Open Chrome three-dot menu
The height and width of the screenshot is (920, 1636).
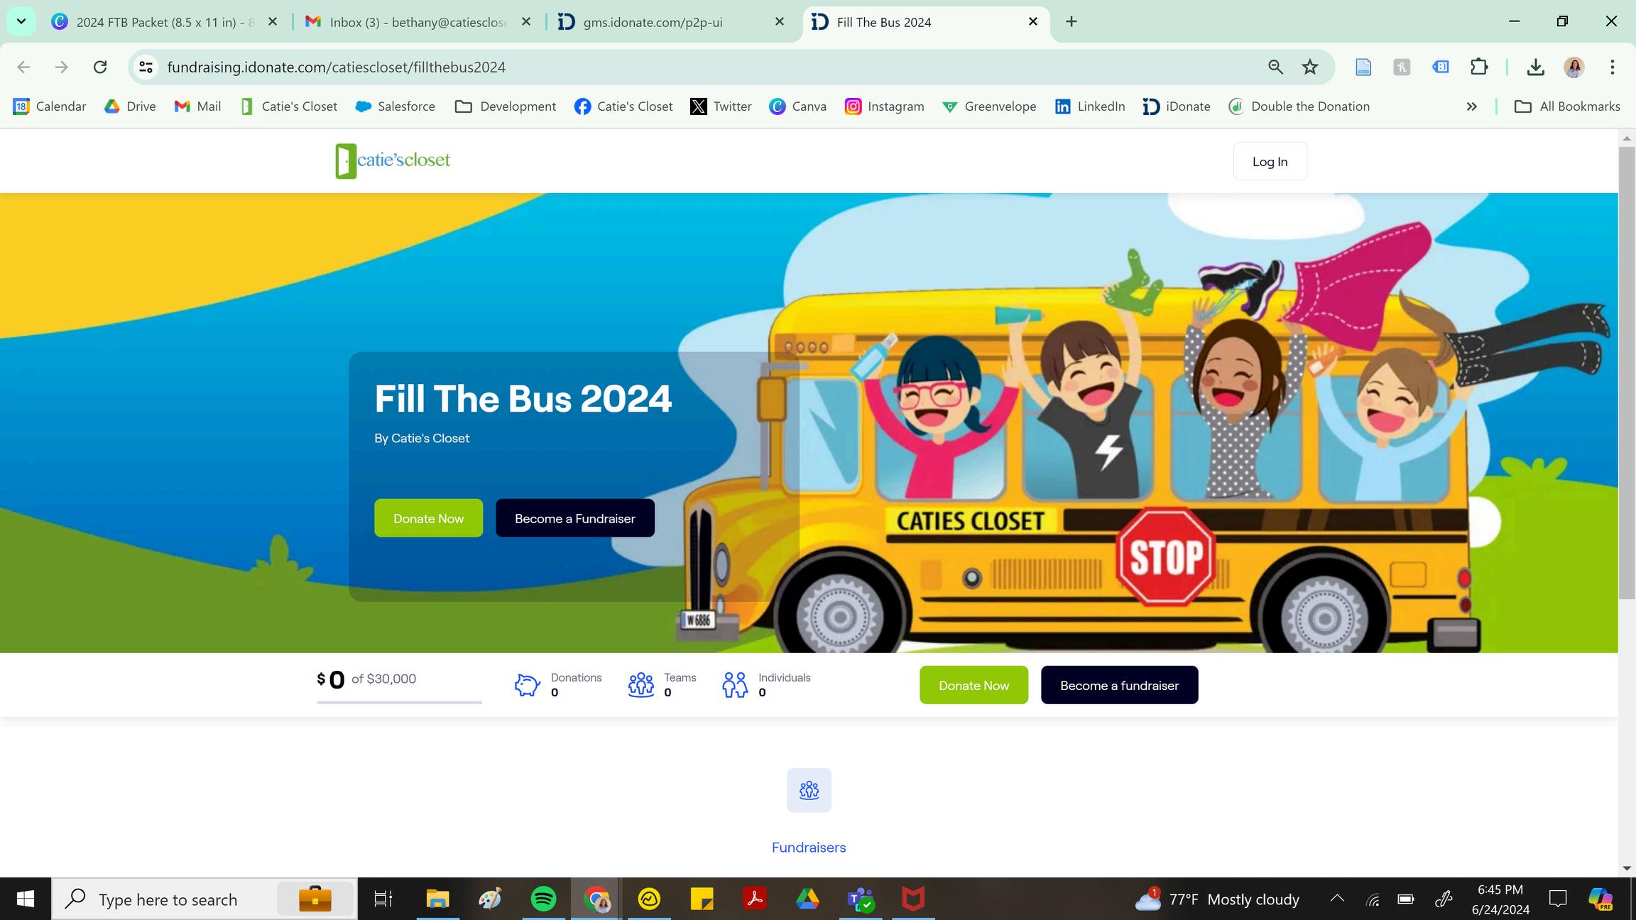click(1612, 67)
